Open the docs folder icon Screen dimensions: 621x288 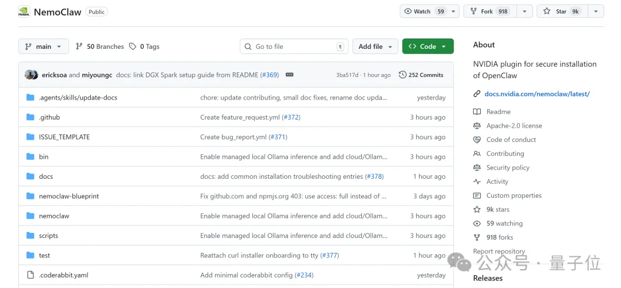pos(30,176)
